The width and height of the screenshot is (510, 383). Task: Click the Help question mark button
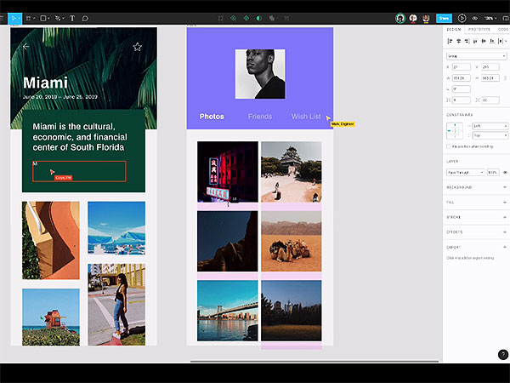point(503,354)
